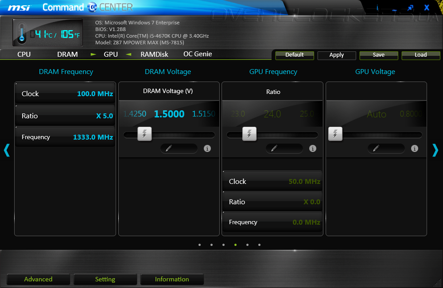Open the DRAM tab
This screenshot has height=288, width=443.
67,54
